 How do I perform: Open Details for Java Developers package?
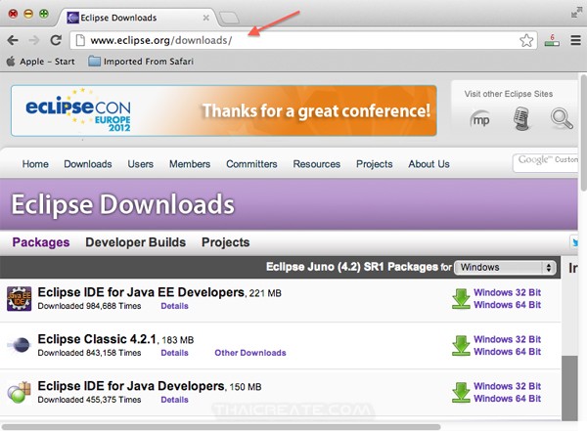click(x=174, y=399)
